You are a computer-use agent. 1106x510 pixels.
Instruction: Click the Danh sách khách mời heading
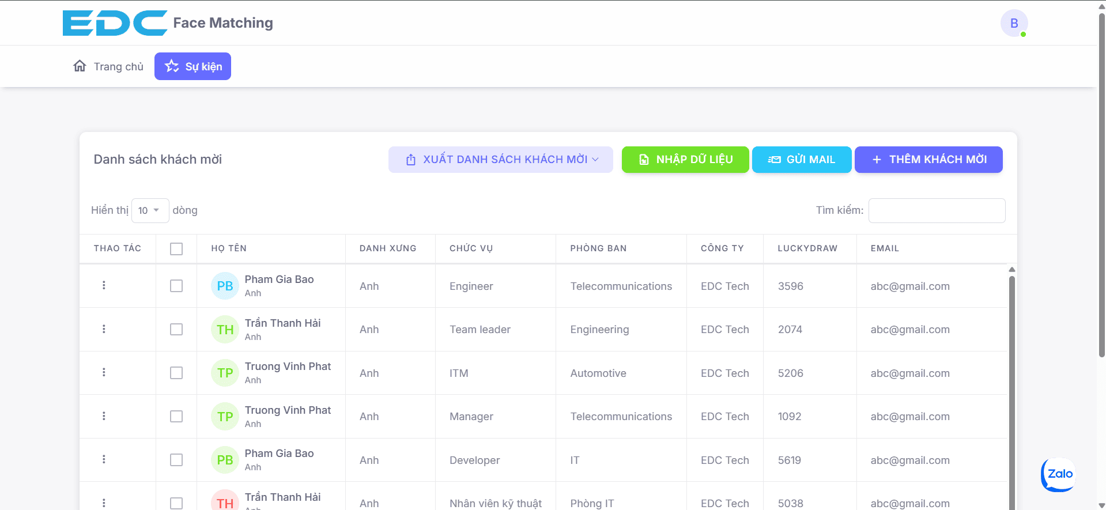(158, 160)
